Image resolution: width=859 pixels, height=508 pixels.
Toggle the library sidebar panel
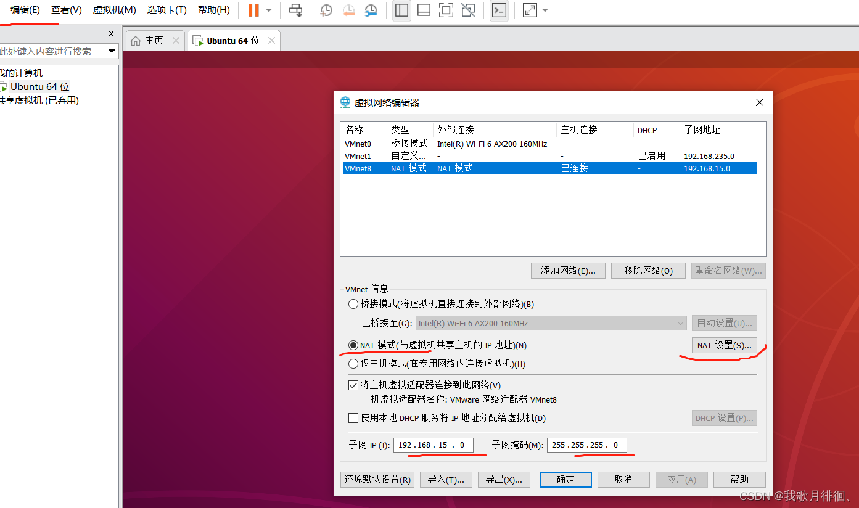tap(401, 10)
